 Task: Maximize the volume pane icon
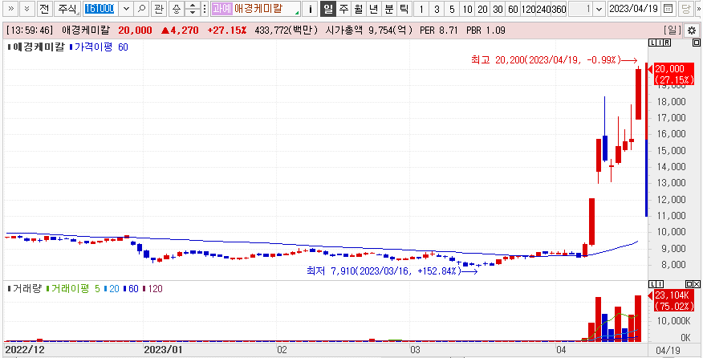click(689, 284)
